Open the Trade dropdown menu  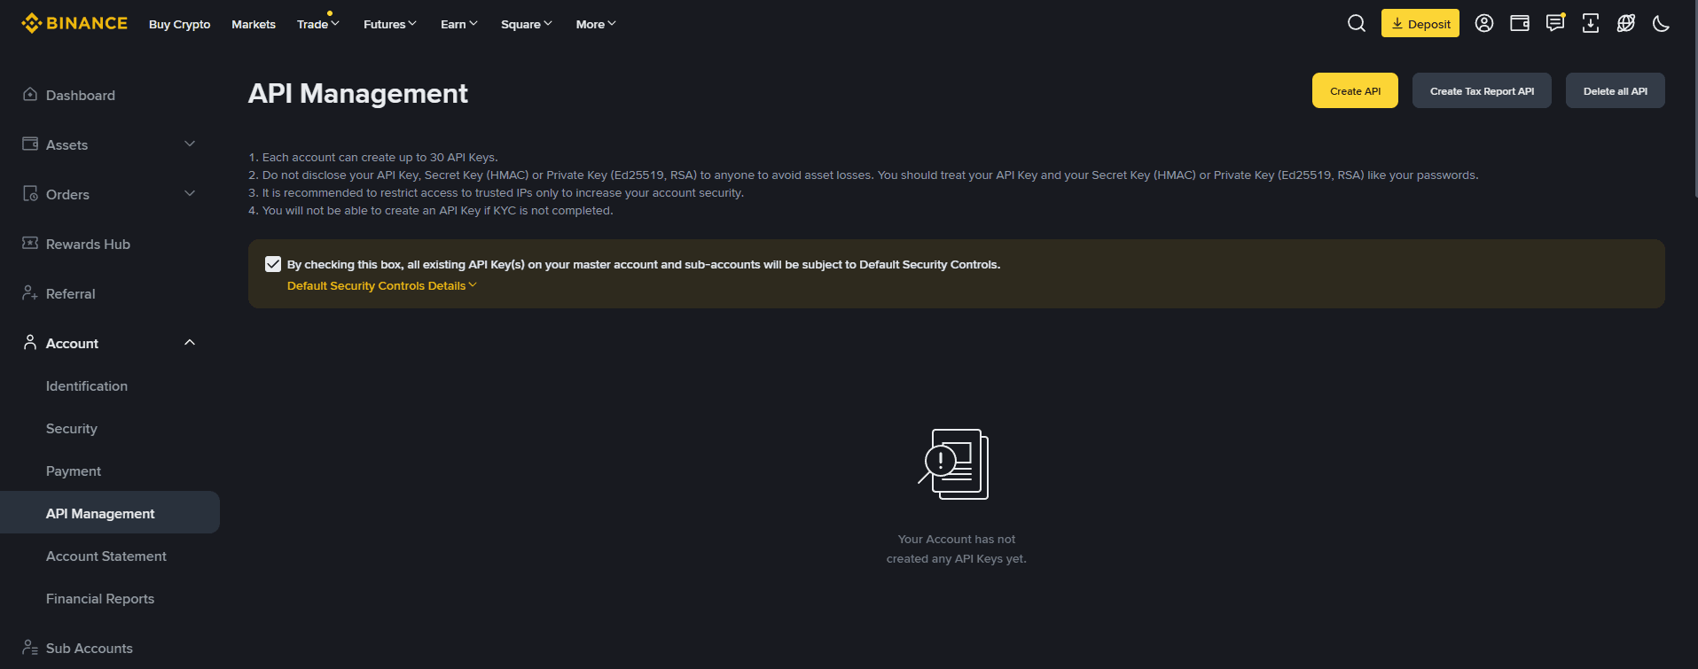pyautogui.click(x=317, y=24)
